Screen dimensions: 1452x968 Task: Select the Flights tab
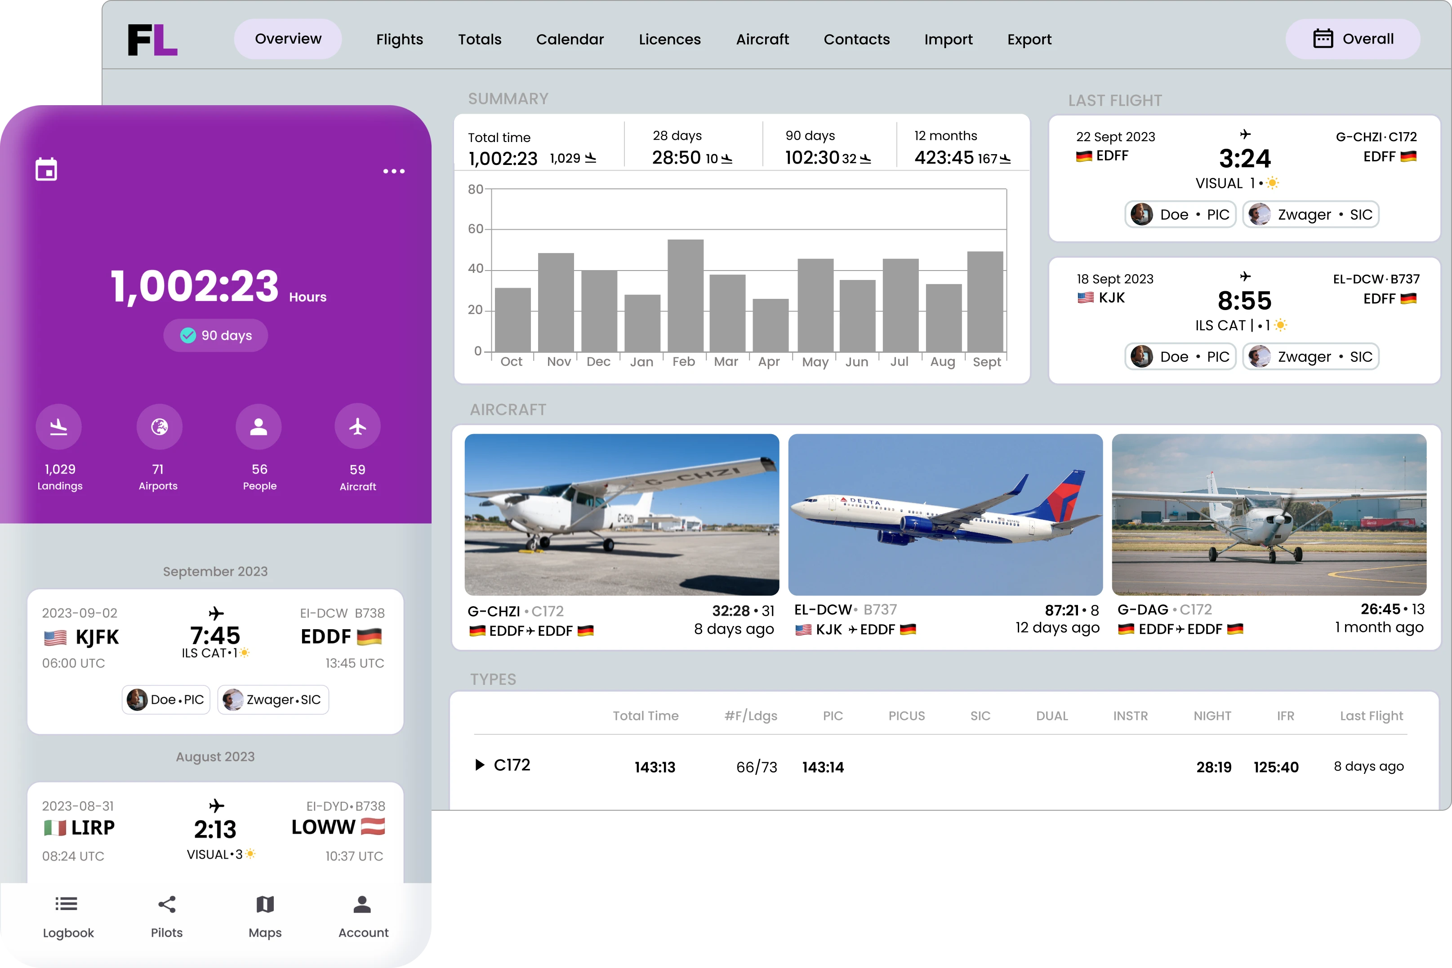pos(400,39)
